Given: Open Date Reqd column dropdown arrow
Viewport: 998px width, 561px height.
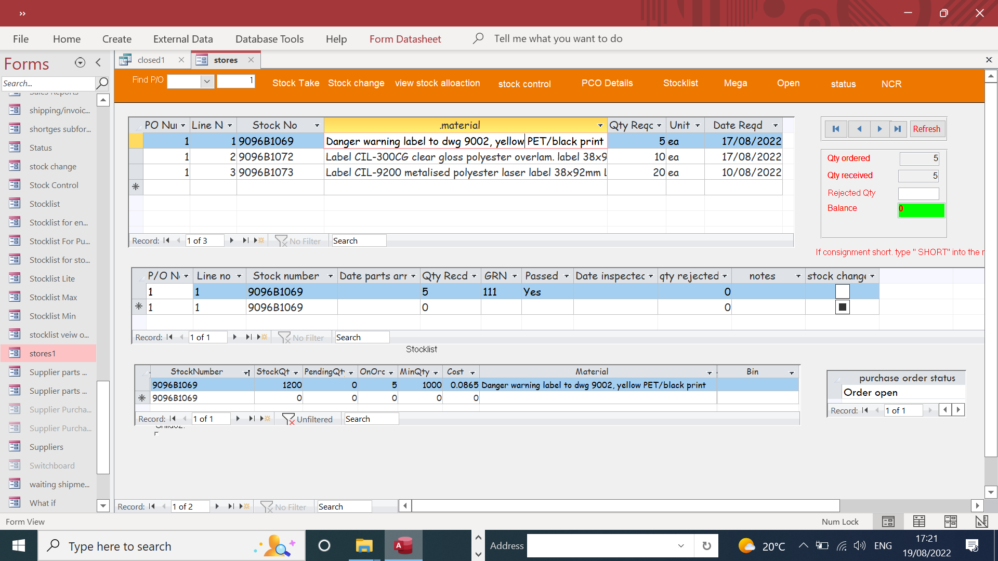Looking at the screenshot, I should click(x=775, y=125).
